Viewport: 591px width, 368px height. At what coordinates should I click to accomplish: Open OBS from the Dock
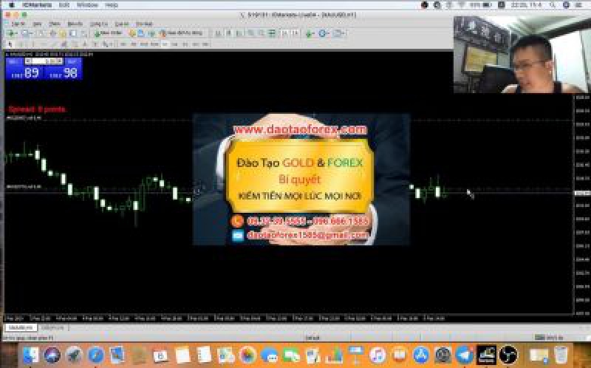click(x=508, y=355)
